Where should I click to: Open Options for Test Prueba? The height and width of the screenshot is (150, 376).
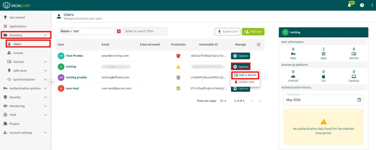pos(240,56)
